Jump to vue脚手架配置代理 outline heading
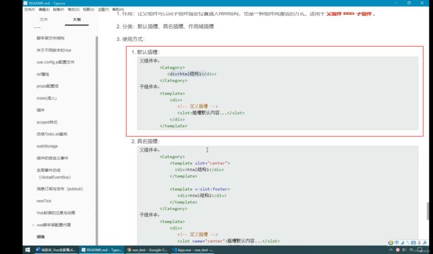 53,225
